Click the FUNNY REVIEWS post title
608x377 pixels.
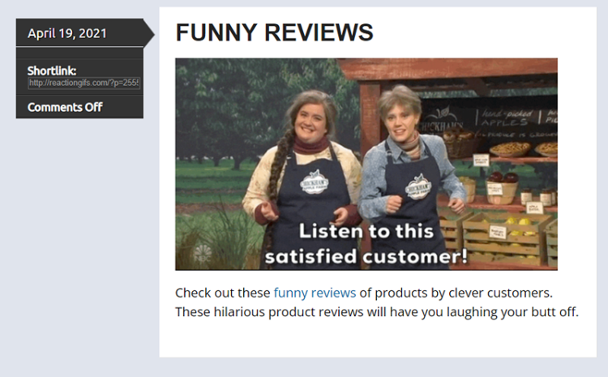click(x=274, y=32)
